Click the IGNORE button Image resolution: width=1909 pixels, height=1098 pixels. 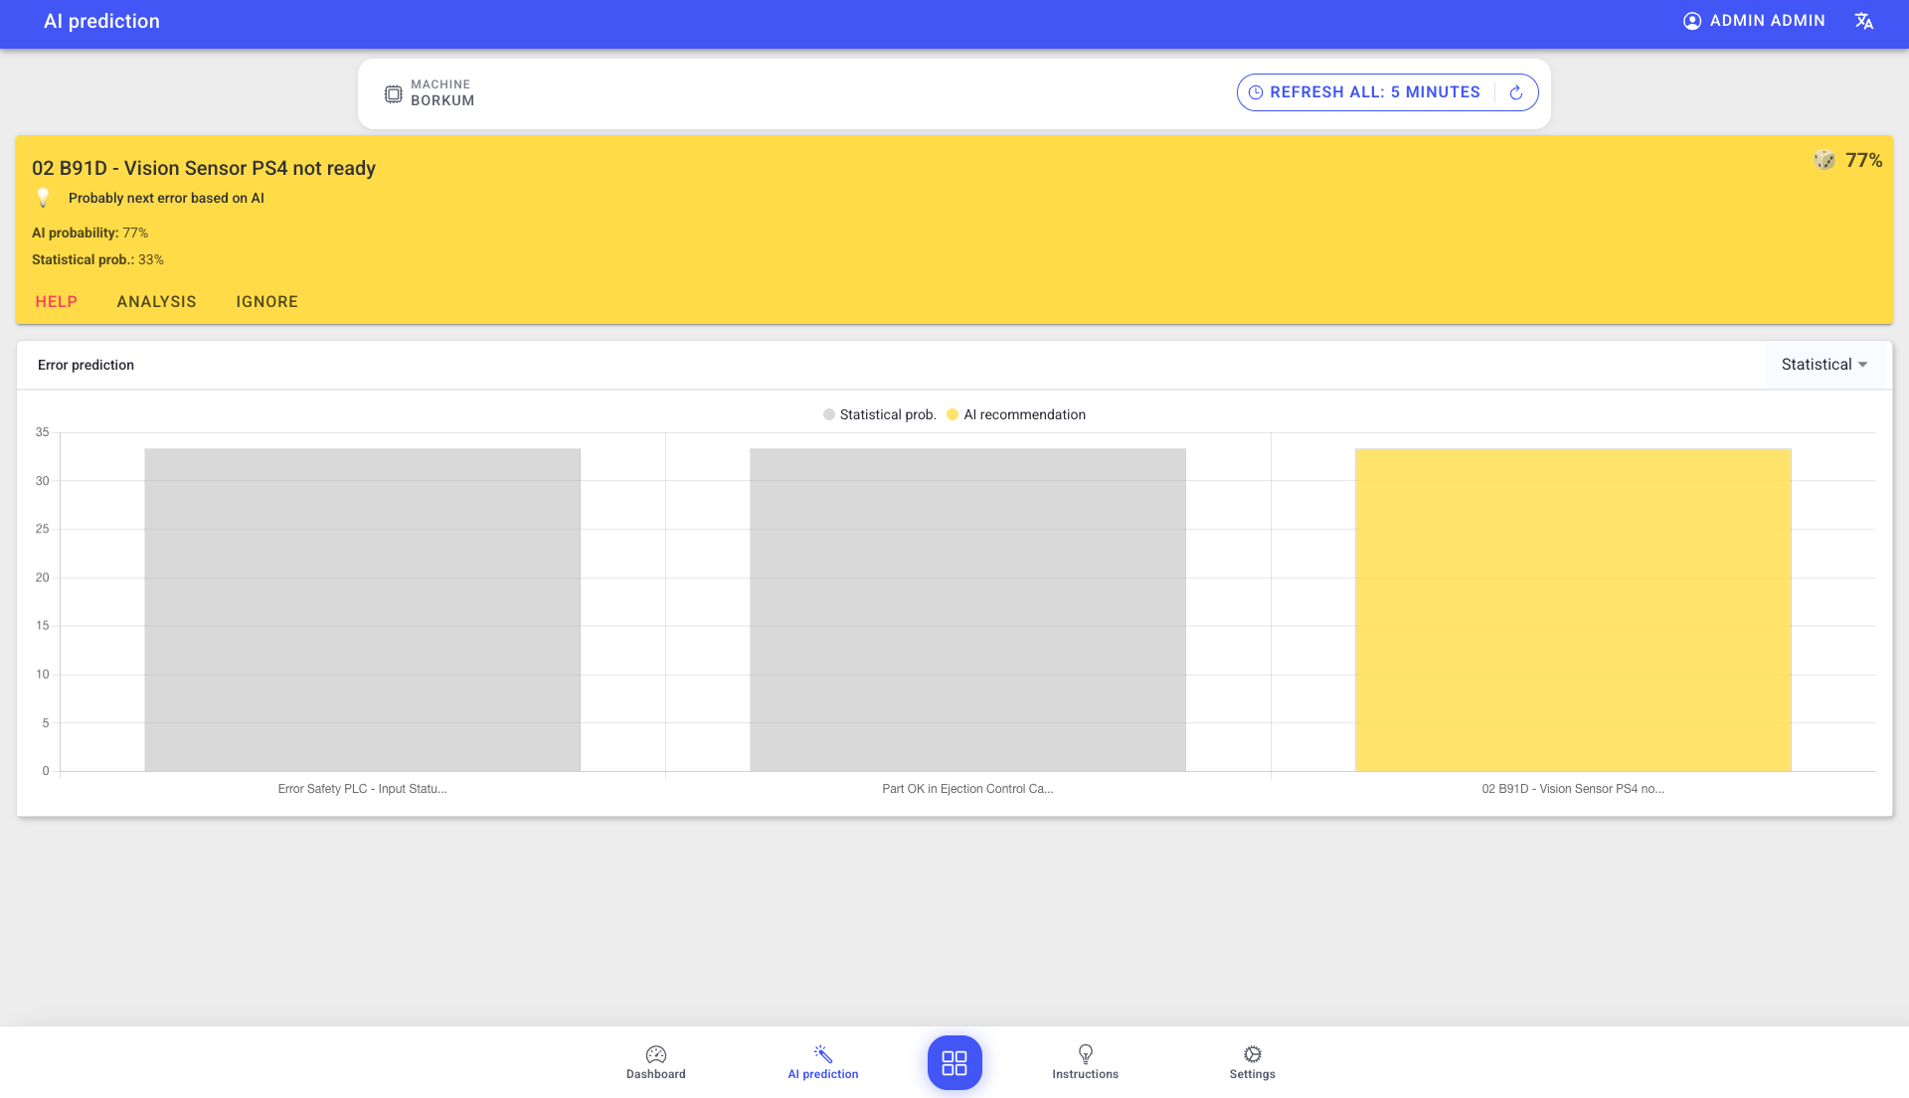(267, 302)
